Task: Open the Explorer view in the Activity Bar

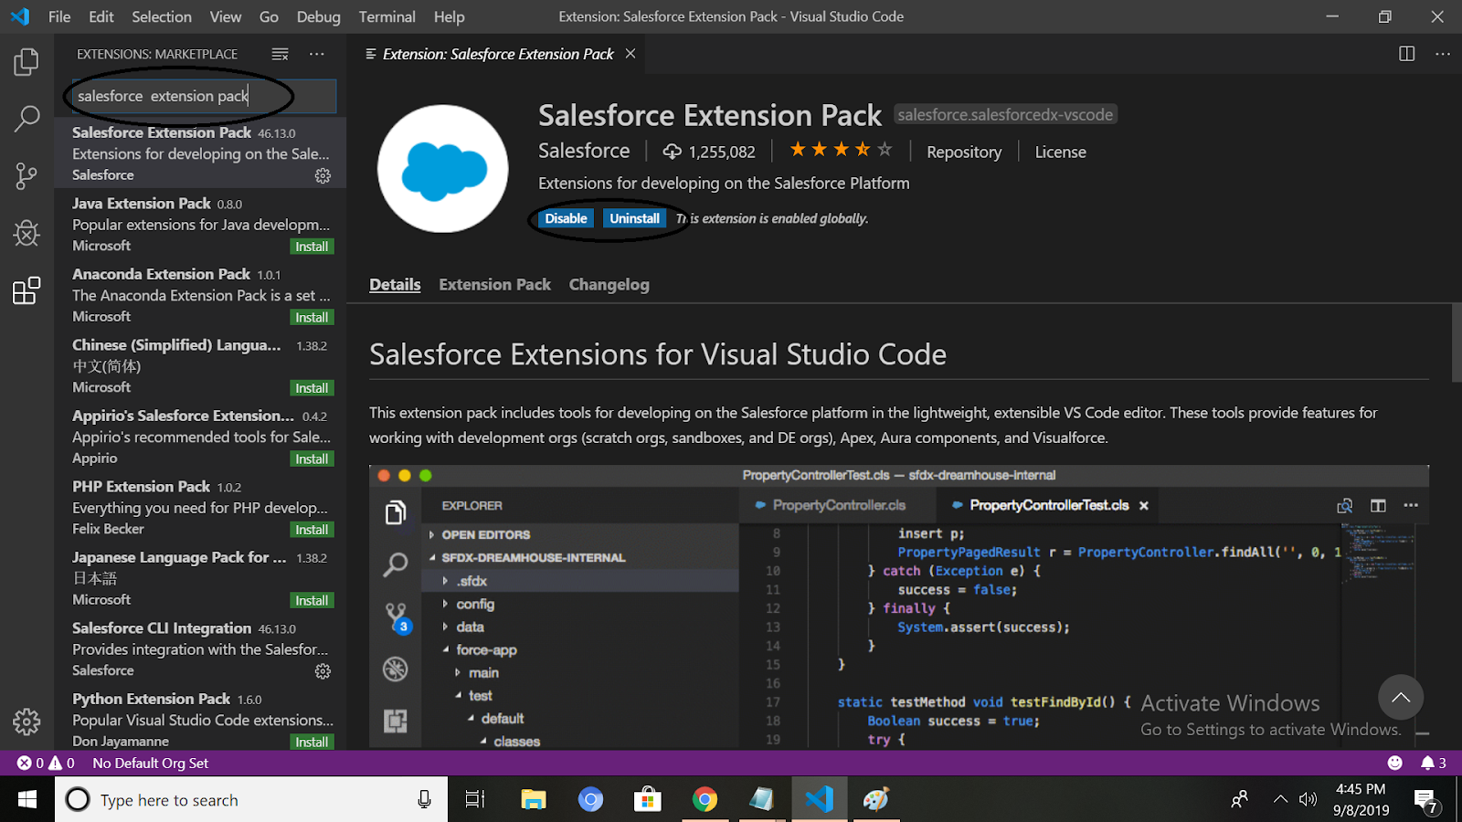Action: 26,61
